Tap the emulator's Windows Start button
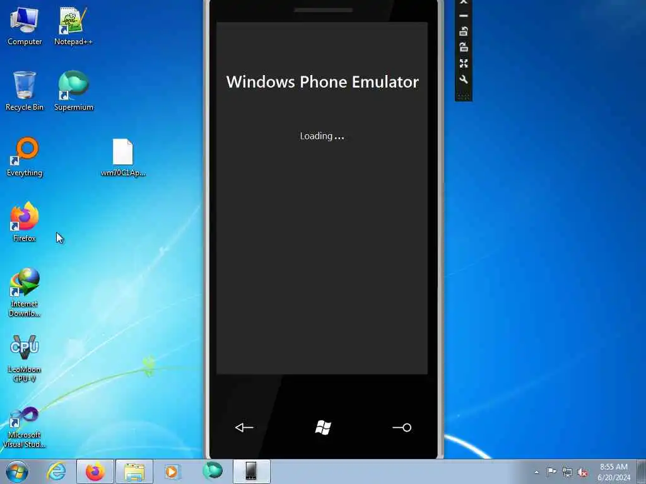646x484 pixels. (x=323, y=428)
